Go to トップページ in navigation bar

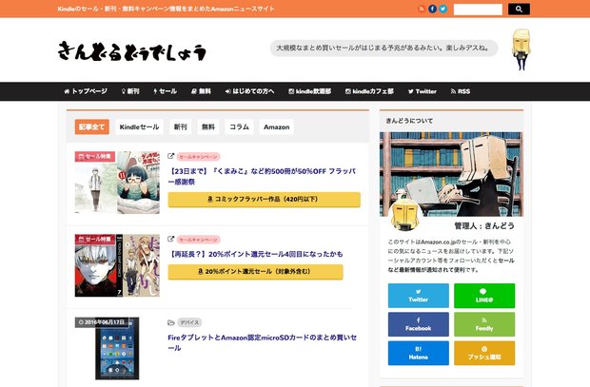pos(86,91)
